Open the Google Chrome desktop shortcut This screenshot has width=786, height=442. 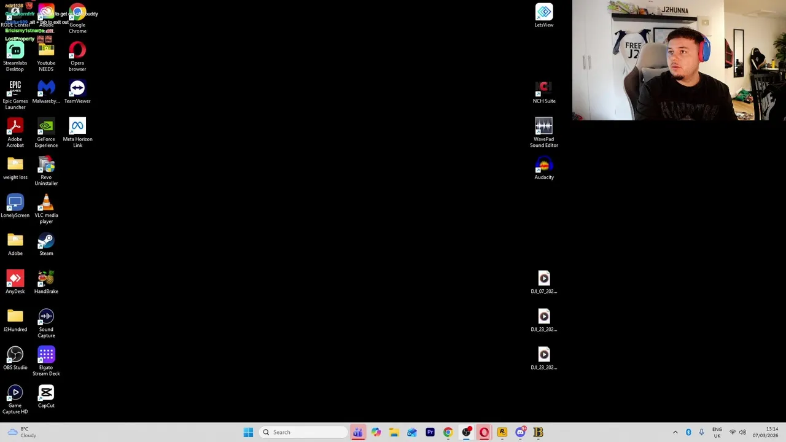pyautogui.click(x=77, y=19)
